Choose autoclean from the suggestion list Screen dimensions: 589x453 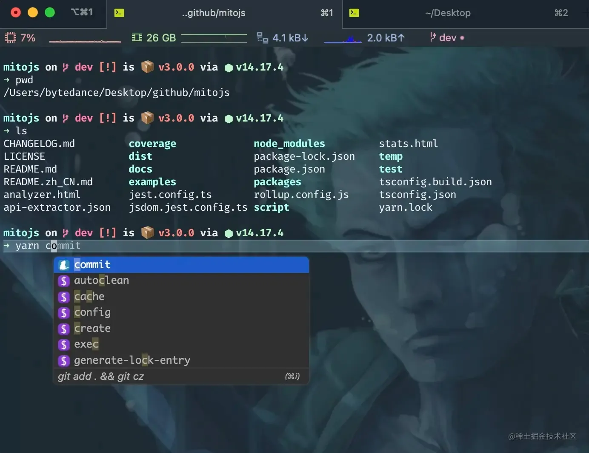point(101,280)
